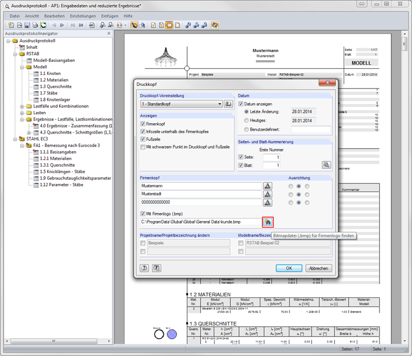
Task: Click the second magnifier zoom icon
Action: tap(111, 26)
